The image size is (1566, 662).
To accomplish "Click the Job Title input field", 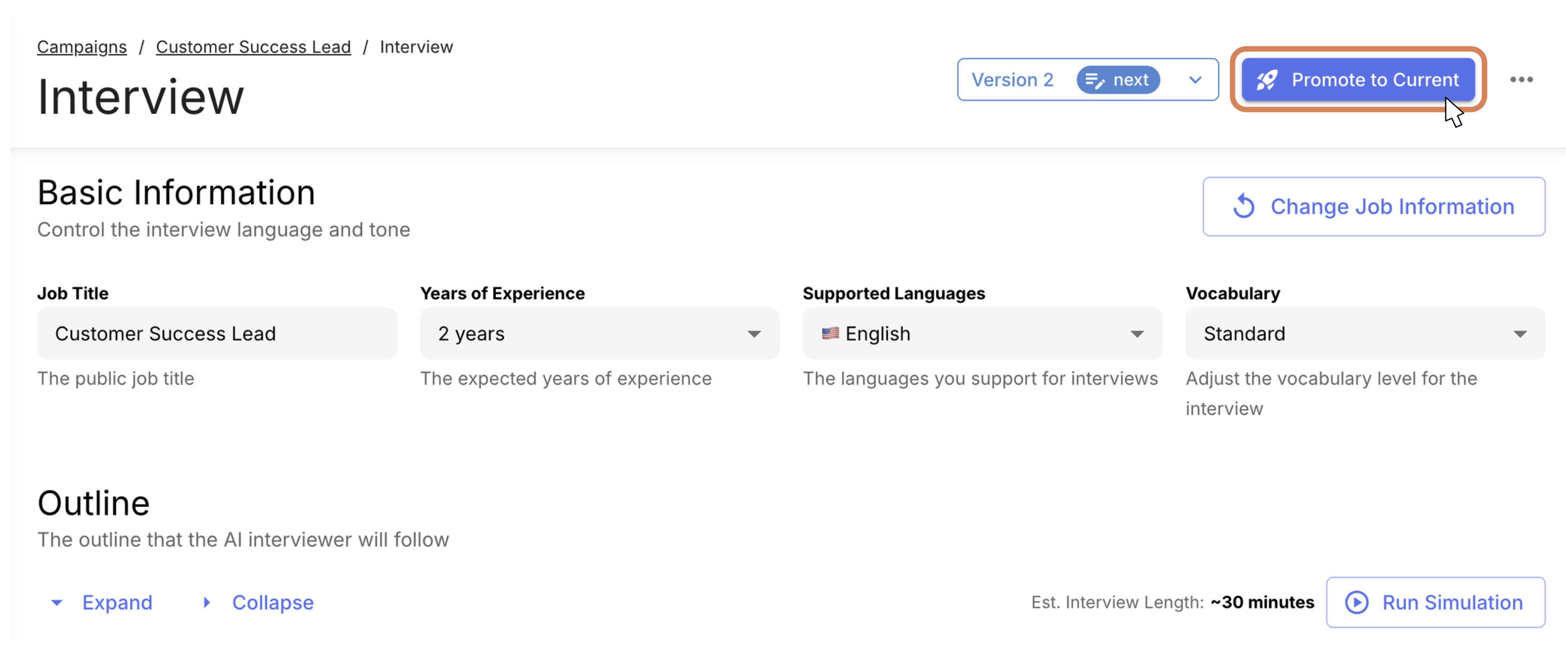I will [x=217, y=334].
